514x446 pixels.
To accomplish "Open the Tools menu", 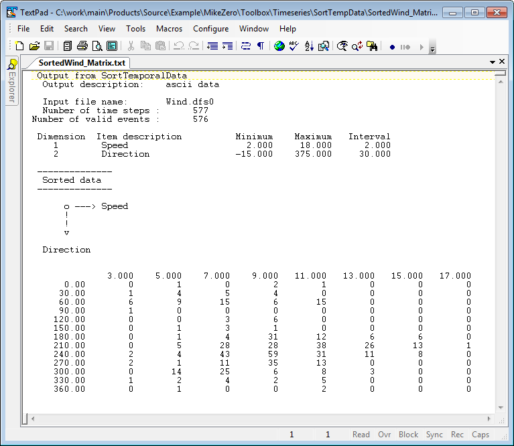I will click(136, 29).
